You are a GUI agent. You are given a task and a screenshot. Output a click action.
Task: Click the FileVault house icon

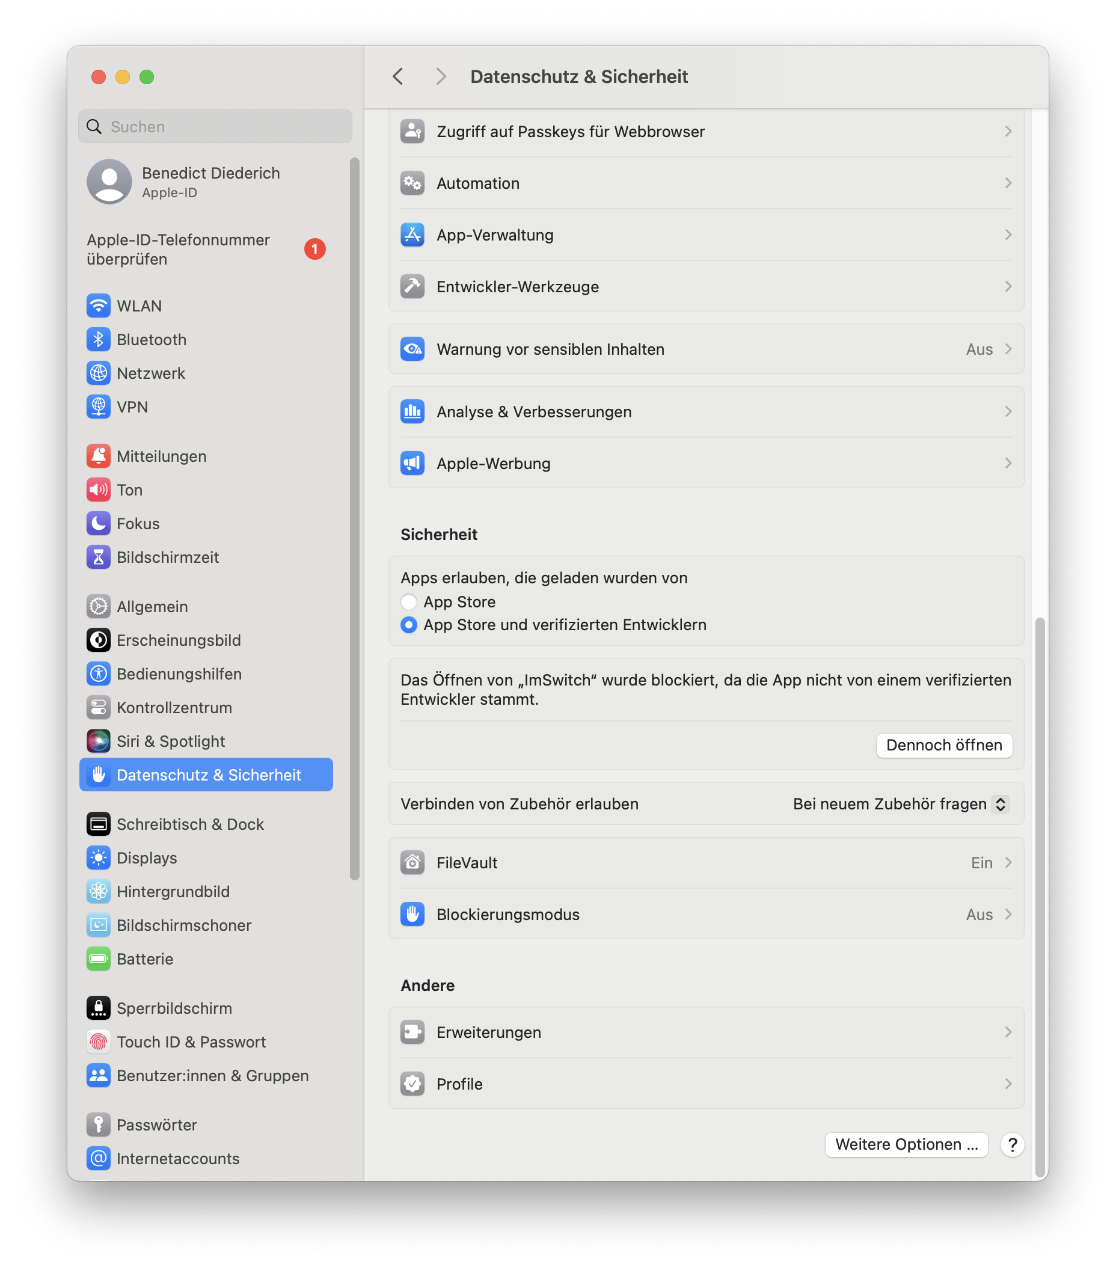[x=412, y=863]
